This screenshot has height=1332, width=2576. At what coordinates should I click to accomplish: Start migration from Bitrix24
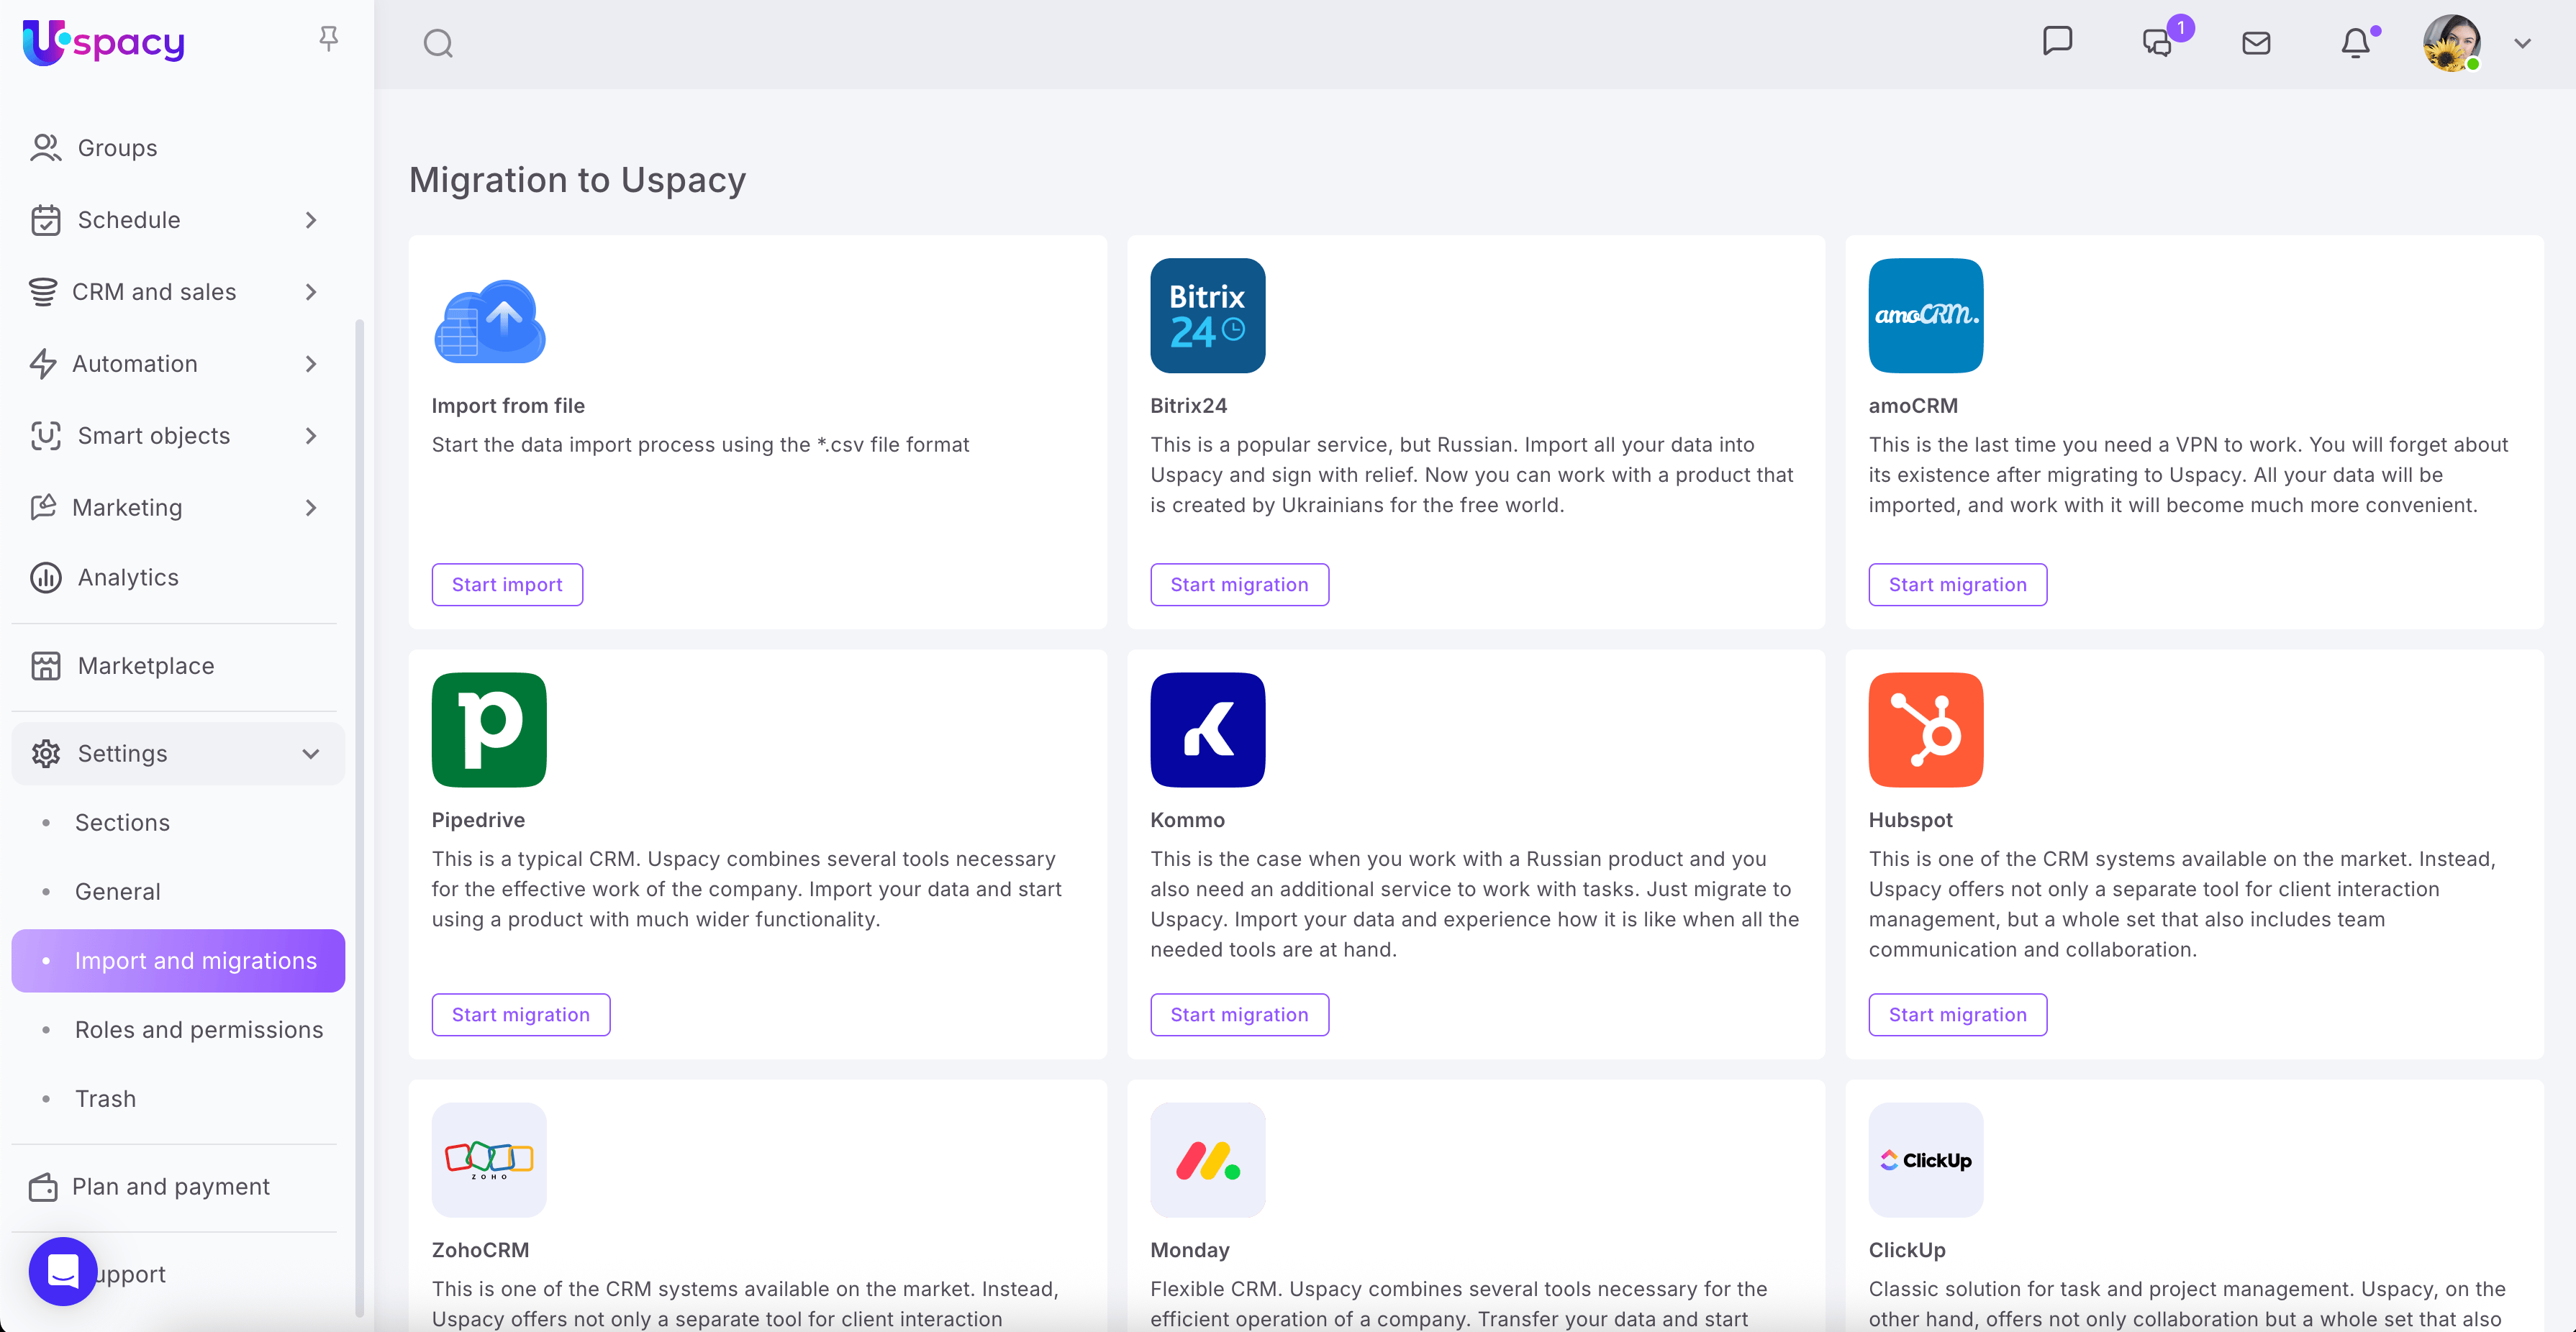point(1239,585)
